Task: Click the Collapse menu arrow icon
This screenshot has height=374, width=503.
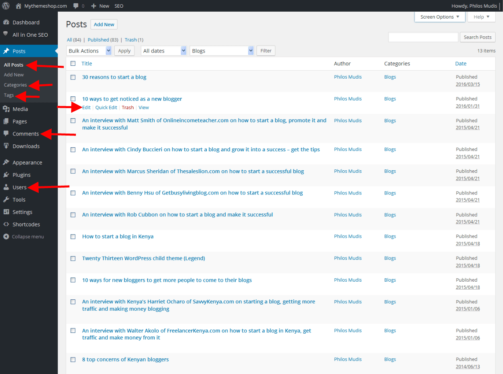Action: pos(6,237)
